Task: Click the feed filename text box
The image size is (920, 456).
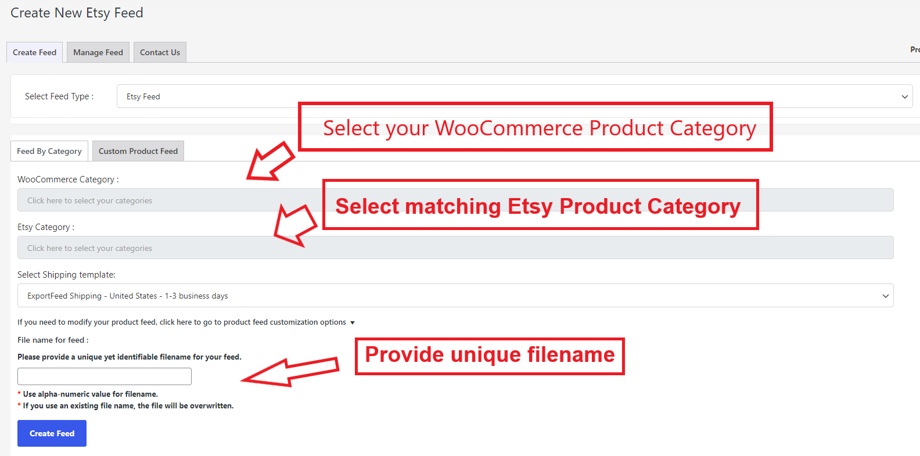Action: pyautogui.click(x=104, y=376)
